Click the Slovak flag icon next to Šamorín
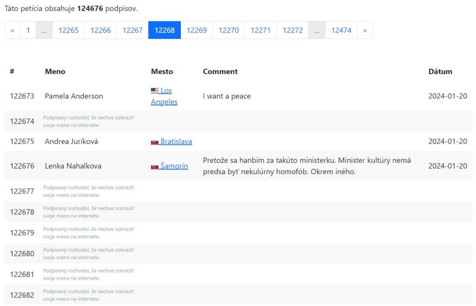Image resolution: width=476 pixels, height=306 pixels. tap(155, 167)
